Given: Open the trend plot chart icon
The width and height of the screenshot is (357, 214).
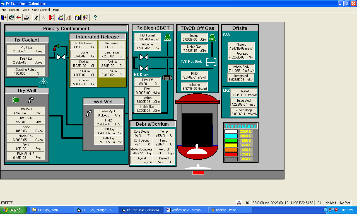Looking at the screenshot, I should point(61,18).
